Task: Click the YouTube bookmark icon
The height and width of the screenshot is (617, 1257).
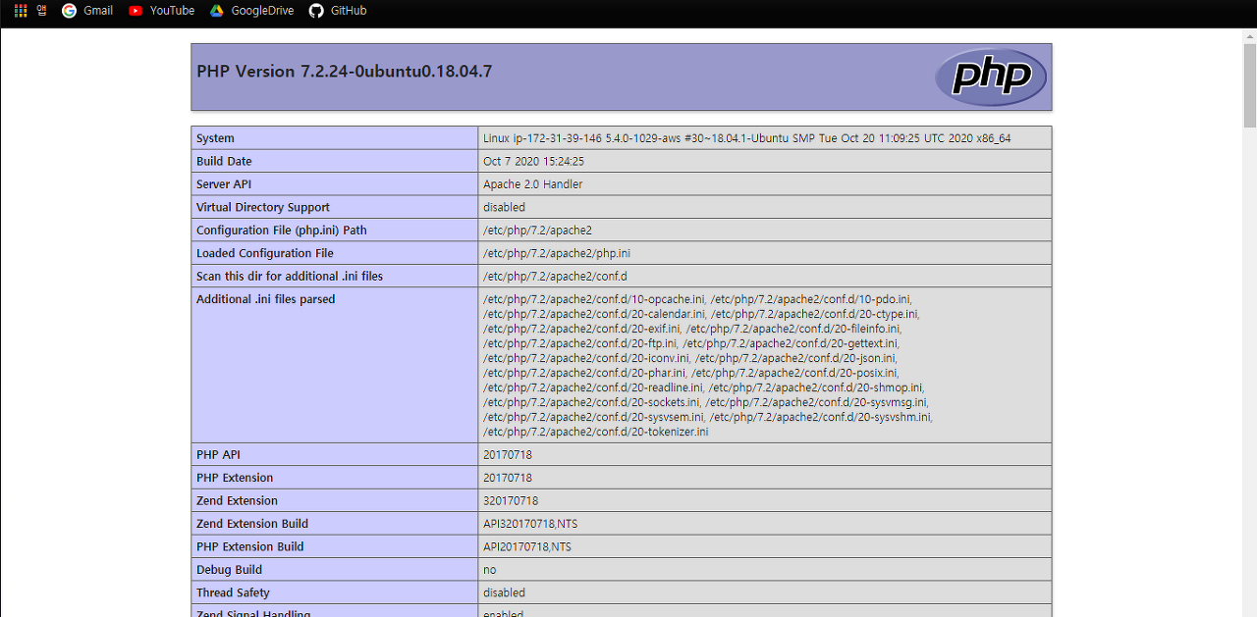Action: (136, 11)
